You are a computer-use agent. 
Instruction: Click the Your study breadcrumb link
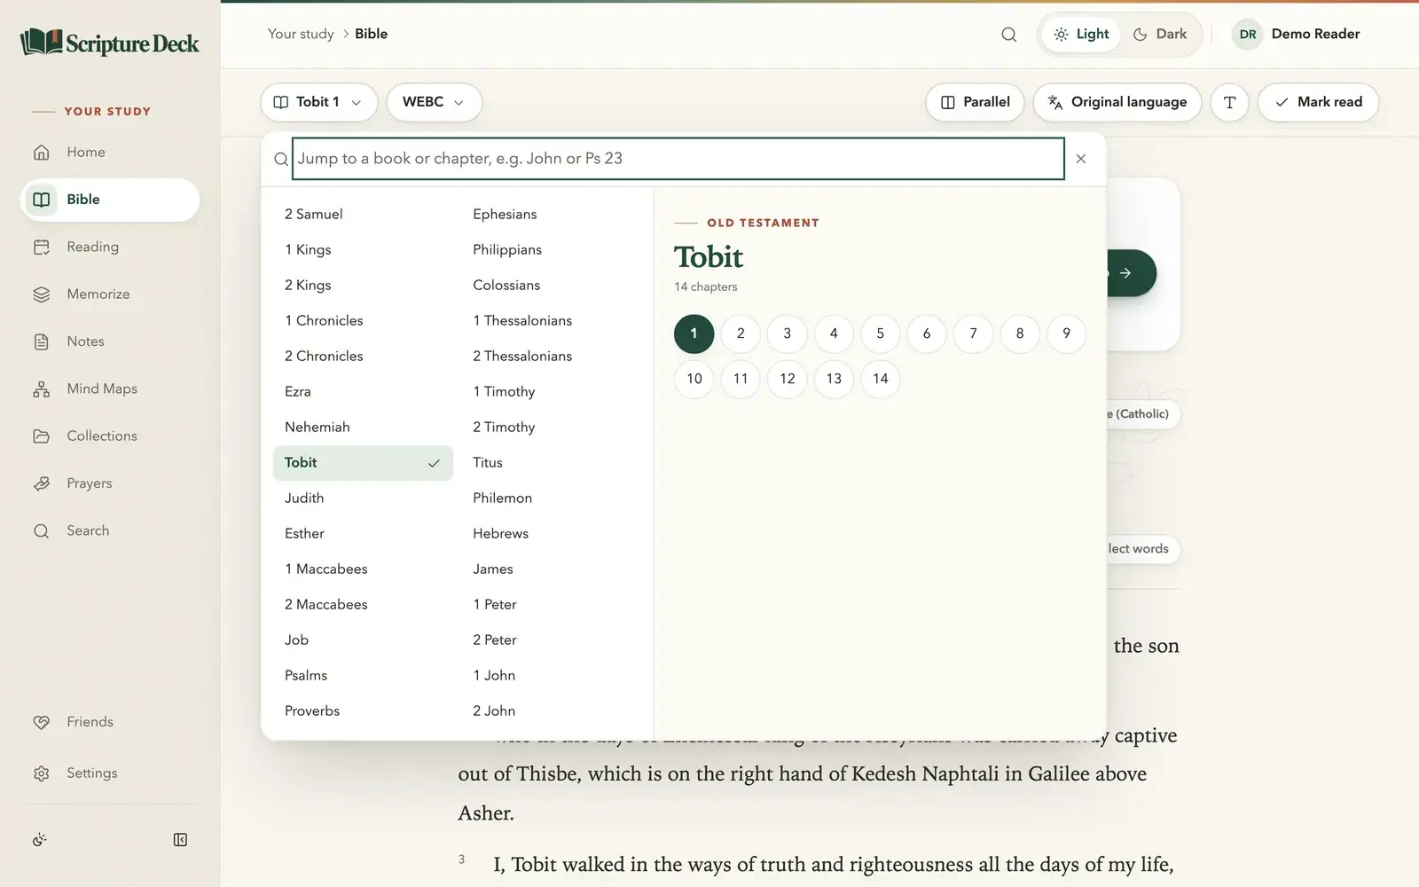[x=301, y=35]
